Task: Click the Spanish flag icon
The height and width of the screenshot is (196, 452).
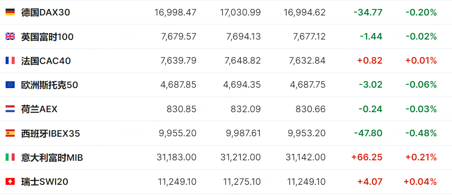Action: pyautogui.click(x=10, y=133)
